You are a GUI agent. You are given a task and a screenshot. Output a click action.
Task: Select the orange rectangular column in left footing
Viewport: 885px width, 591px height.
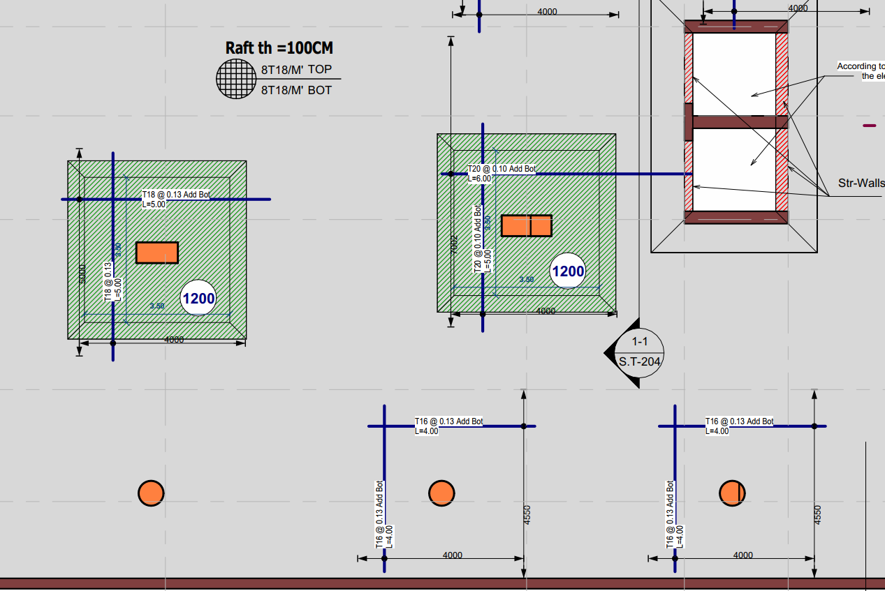point(157,253)
